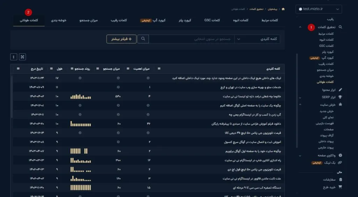The width and height of the screenshot is (358, 197).
Task: Click search volume info icon in آموزش ثبت و اتصال row
Action: coord(118,142)
